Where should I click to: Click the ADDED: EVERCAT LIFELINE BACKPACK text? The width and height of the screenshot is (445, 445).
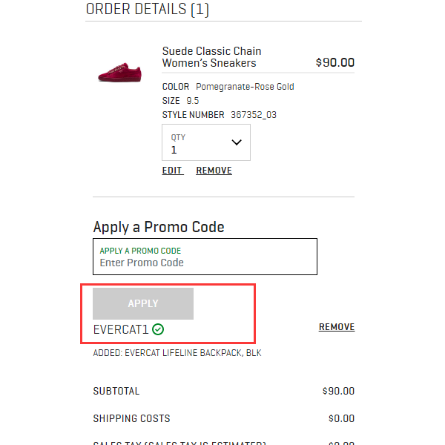177,353
